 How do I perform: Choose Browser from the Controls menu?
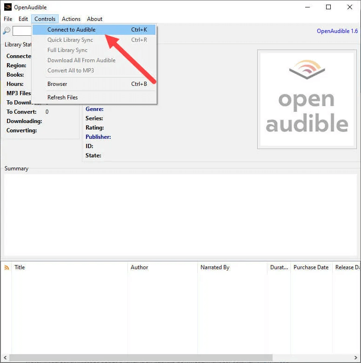pos(57,84)
